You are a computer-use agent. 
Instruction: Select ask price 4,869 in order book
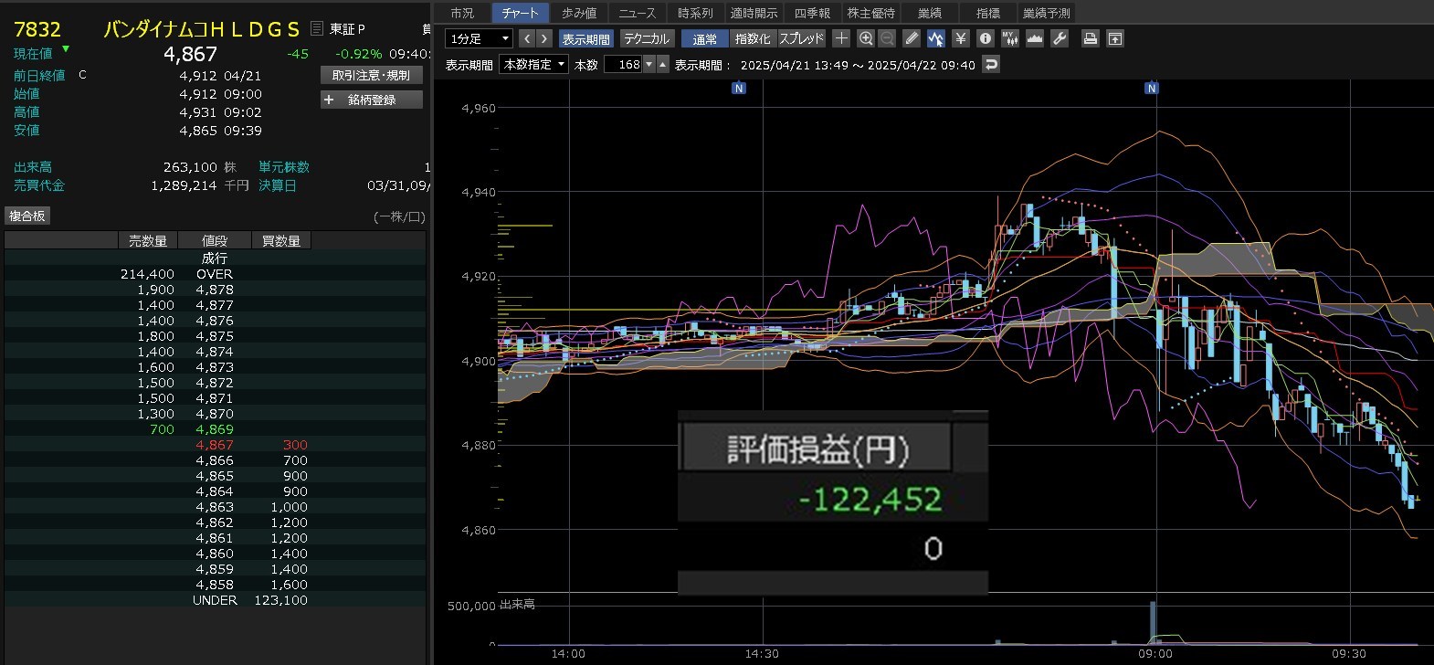click(x=215, y=429)
